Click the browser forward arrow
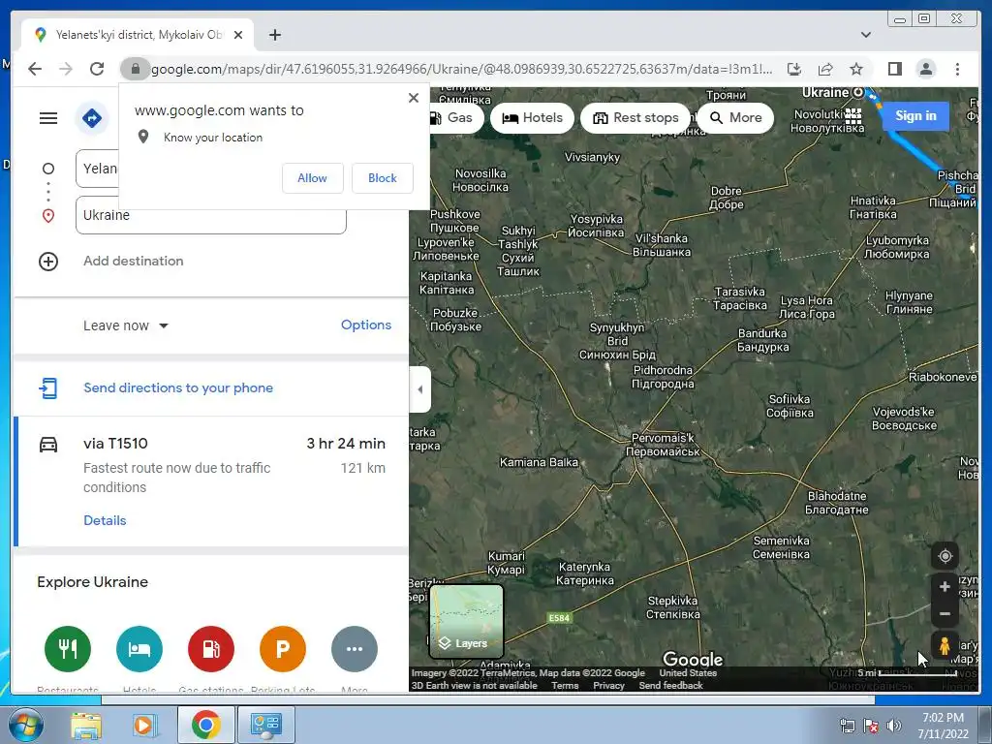The width and height of the screenshot is (992, 744). [x=66, y=69]
